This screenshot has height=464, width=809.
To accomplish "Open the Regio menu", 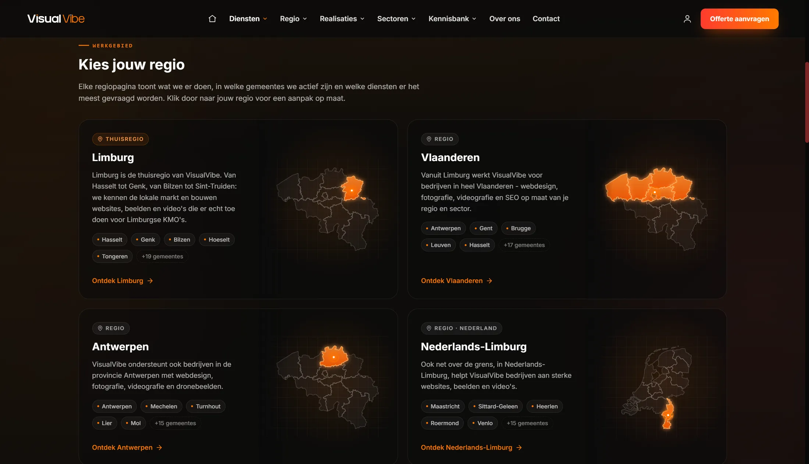I will 293,19.
